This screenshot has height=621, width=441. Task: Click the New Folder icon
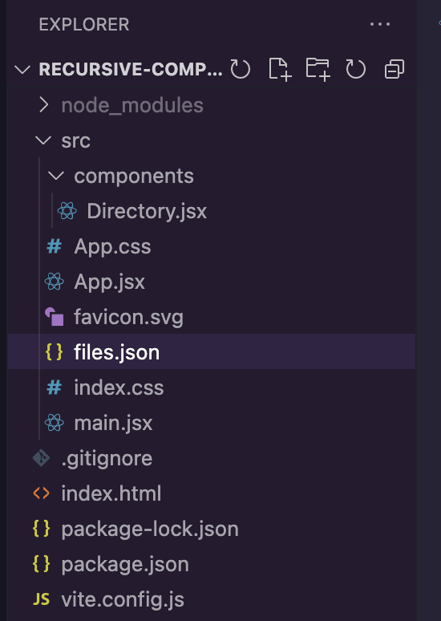[x=318, y=69]
